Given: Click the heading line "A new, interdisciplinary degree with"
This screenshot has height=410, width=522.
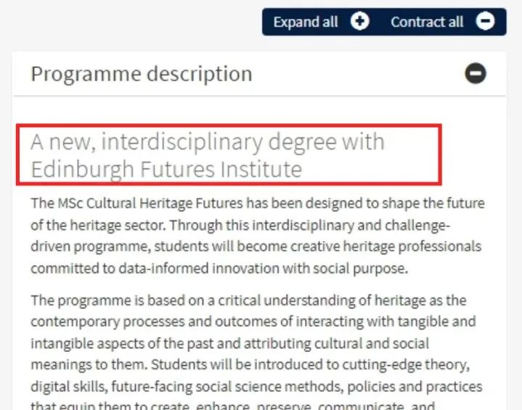Looking at the screenshot, I should point(207,142).
